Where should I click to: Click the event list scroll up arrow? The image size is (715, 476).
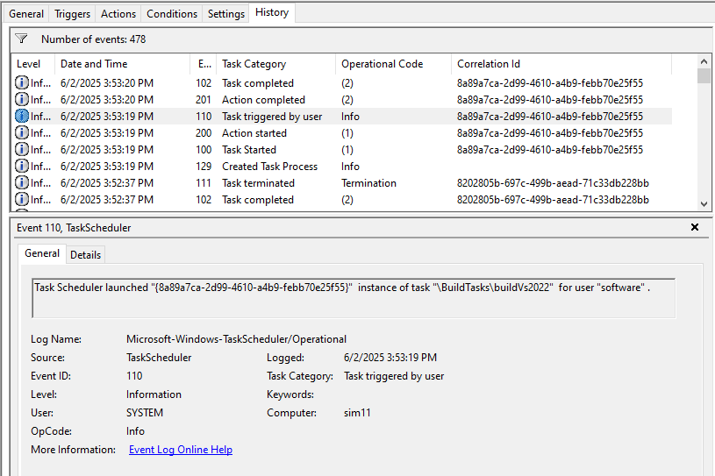click(704, 61)
